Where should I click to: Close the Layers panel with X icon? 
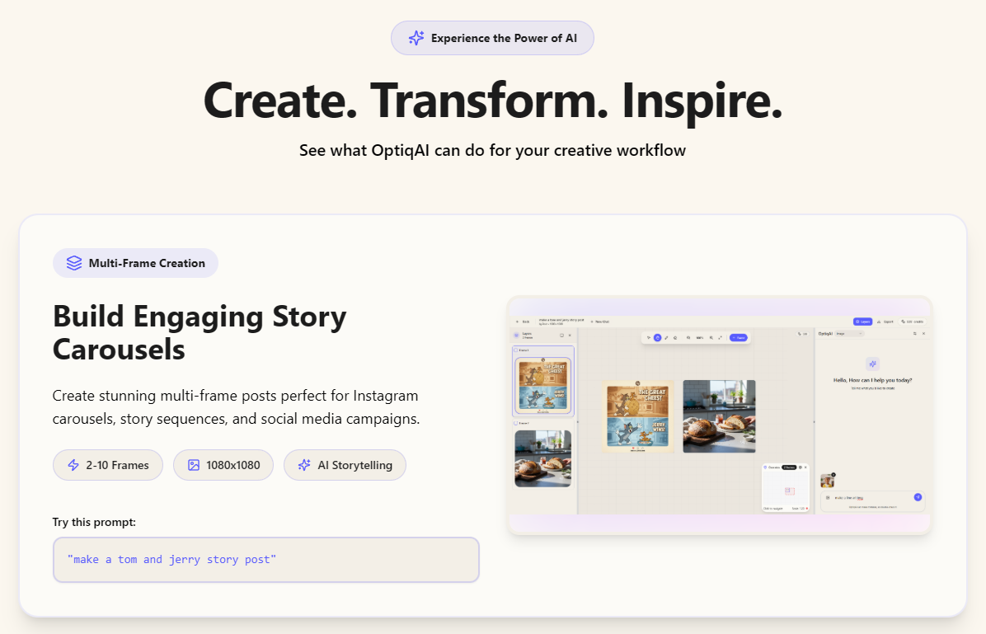tap(570, 335)
